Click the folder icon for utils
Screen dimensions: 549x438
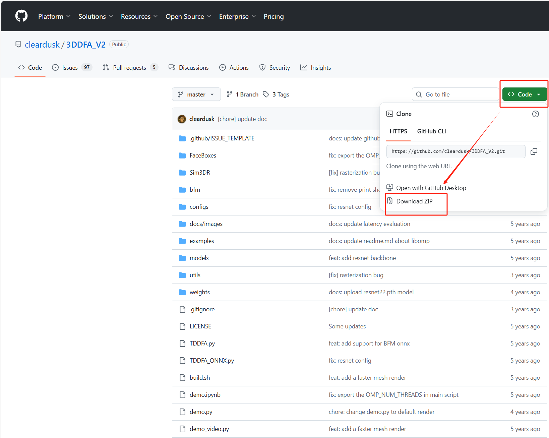point(182,275)
